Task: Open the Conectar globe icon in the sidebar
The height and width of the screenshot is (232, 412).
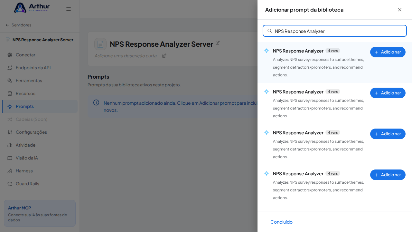Action: pos(10,55)
